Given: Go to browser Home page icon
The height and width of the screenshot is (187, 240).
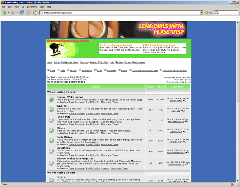Looking at the screenshot, I should (35, 13).
